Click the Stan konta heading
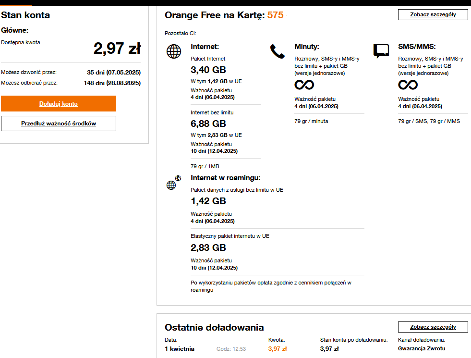Screen dimensions: 471x358 pos(25,15)
